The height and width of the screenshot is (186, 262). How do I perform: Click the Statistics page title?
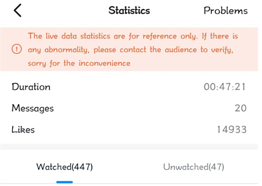pos(129,10)
